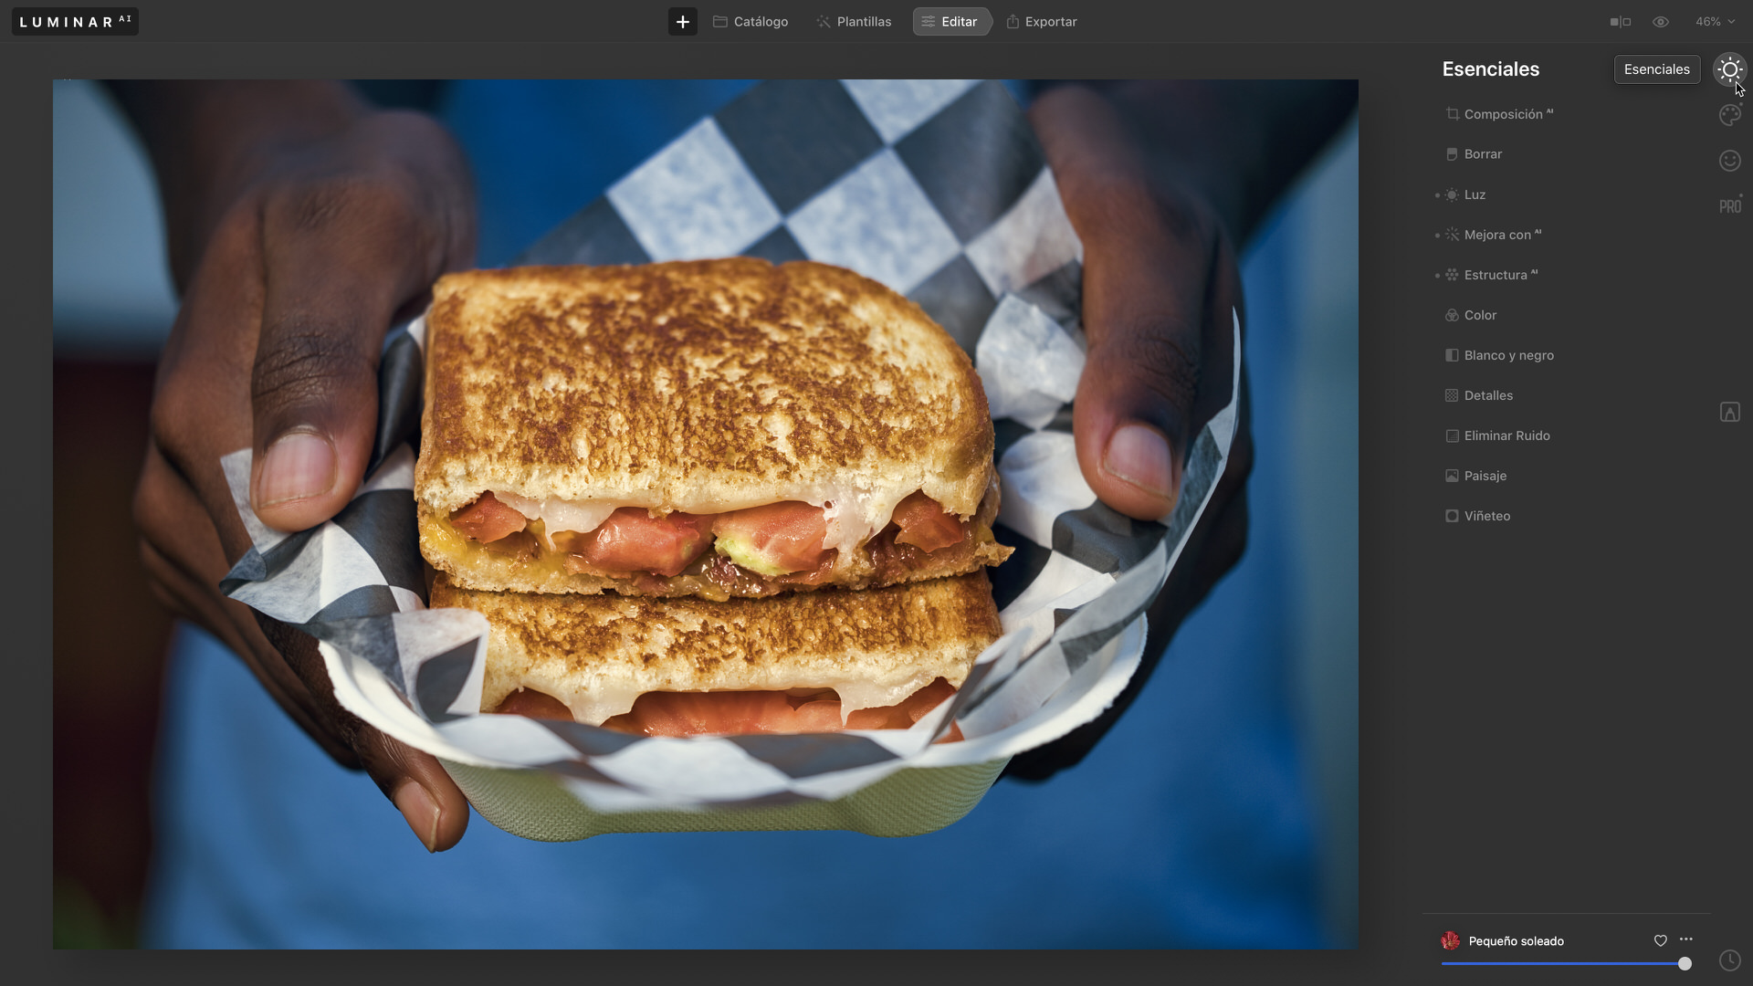This screenshot has width=1753, height=986.
Task: Click the Eliminar Ruido square icon
Action: pos(1452,435)
